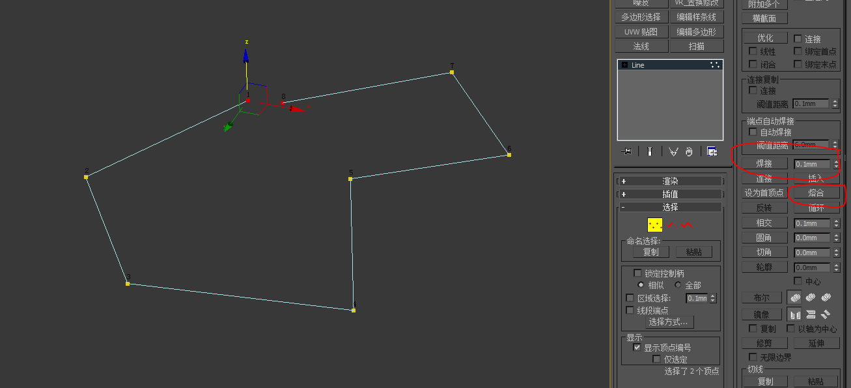Screen dimensions: 851x388
Task: Adjust 连接复制 阈值距离 spinner arrows
Action: point(836,104)
